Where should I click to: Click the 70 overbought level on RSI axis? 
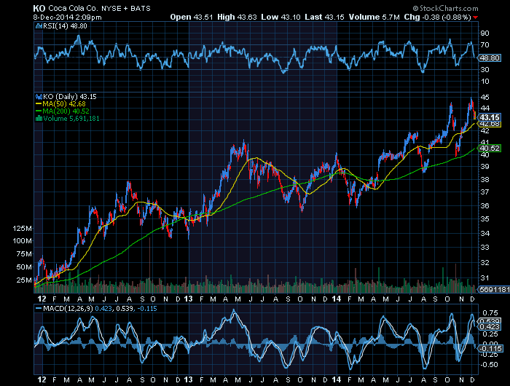point(484,45)
